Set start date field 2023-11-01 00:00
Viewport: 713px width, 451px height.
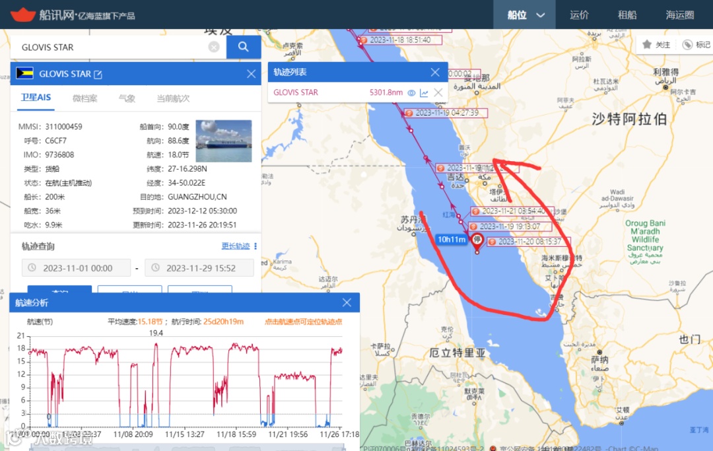pos(77,268)
